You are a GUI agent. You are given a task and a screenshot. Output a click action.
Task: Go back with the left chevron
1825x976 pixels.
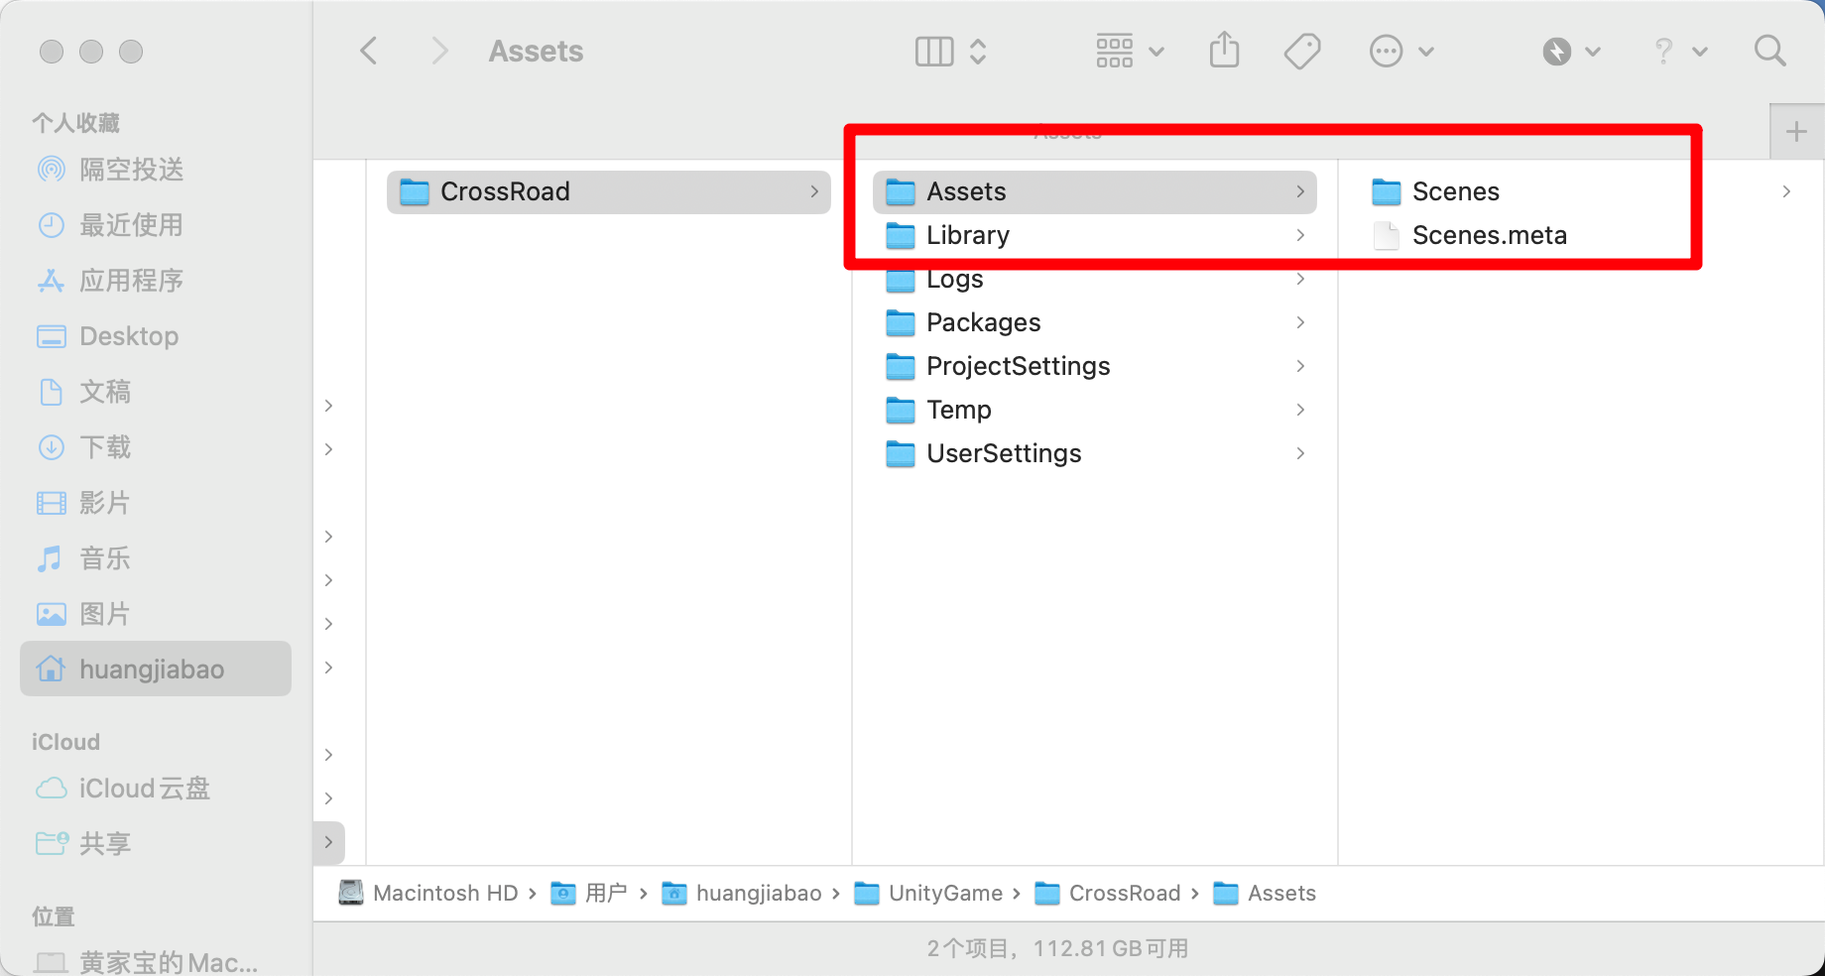(369, 51)
